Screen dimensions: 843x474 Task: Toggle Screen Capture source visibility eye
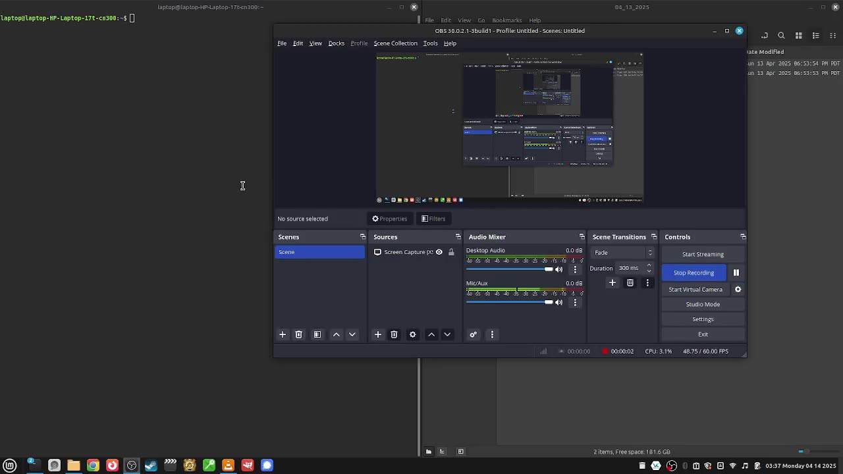point(439,252)
